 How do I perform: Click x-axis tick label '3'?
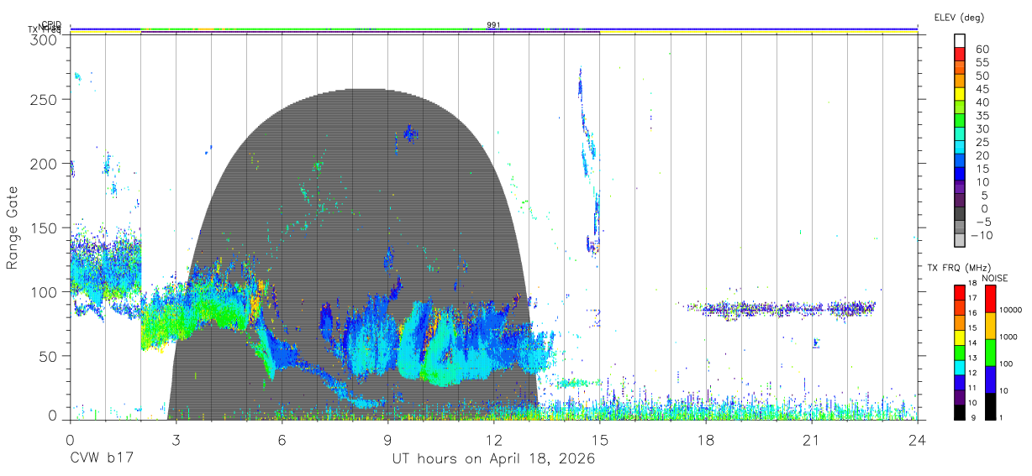[x=176, y=439]
